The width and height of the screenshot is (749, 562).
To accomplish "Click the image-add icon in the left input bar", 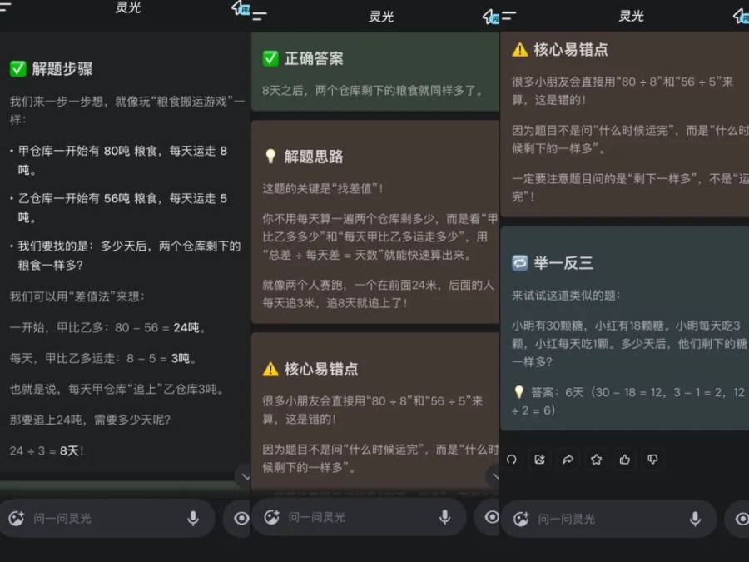I will pos(16,518).
